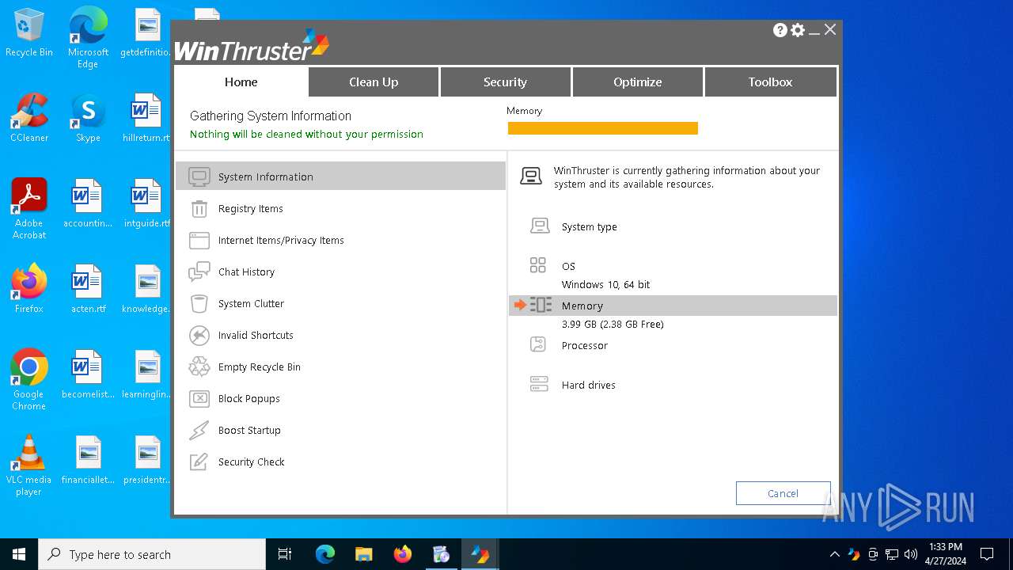Select Boost Startup in the list

pyautogui.click(x=340, y=430)
